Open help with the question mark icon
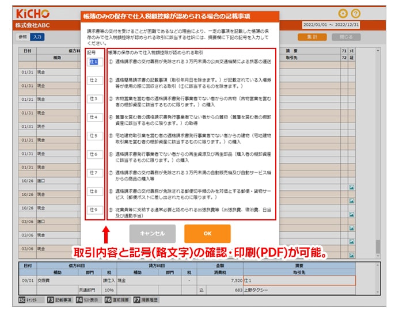The height and width of the screenshot is (324, 399). point(355,13)
